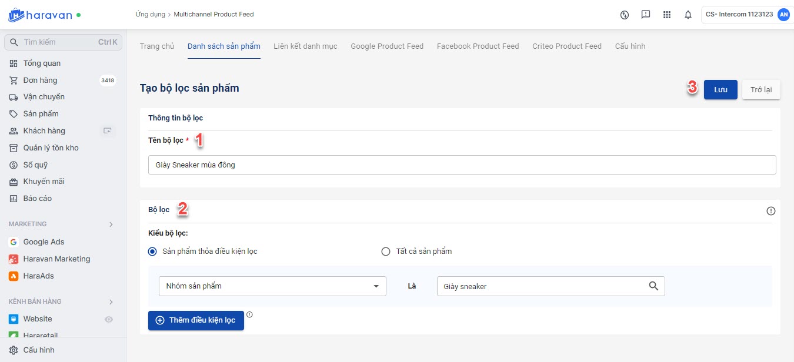
Task: Select 'Tất cả sản phẩm' radio option
Action: click(x=386, y=252)
